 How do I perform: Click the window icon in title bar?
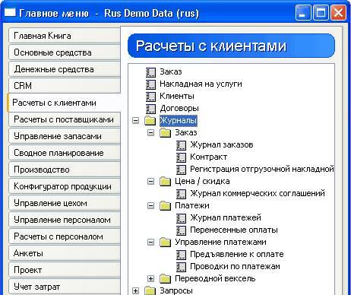10,12
